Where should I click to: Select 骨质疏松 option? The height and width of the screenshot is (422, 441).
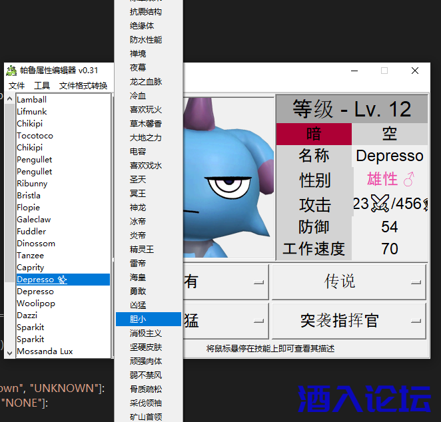tap(149, 389)
